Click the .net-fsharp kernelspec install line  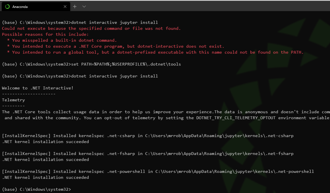click(148, 154)
